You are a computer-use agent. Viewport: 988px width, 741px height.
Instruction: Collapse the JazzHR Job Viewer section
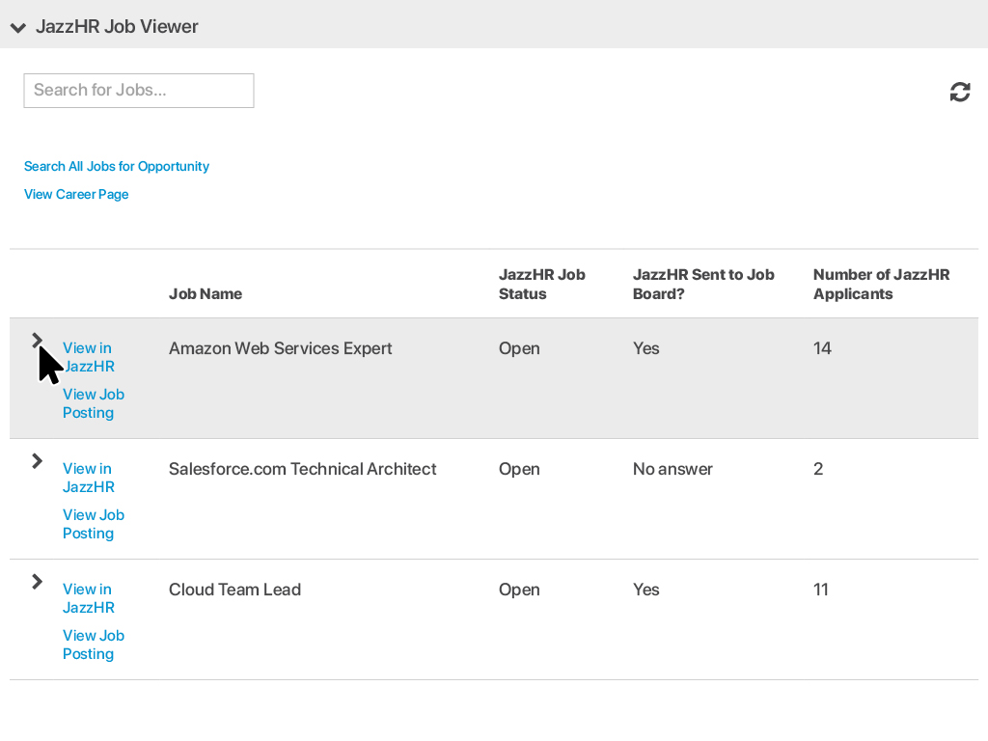pyautogui.click(x=18, y=27)
